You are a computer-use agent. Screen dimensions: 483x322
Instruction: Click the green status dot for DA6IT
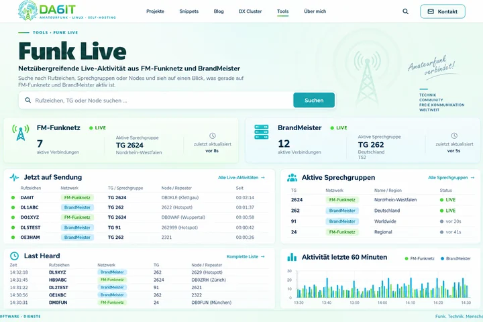[13, 197]
